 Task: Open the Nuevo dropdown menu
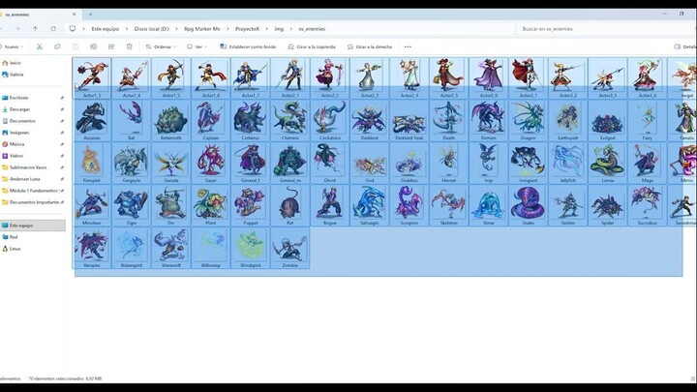pos(13,46)
